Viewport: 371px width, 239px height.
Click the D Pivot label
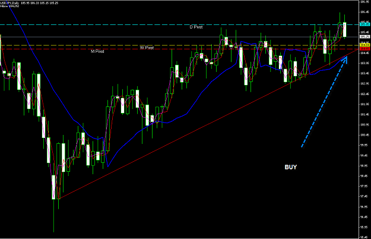tap(196, 27)
